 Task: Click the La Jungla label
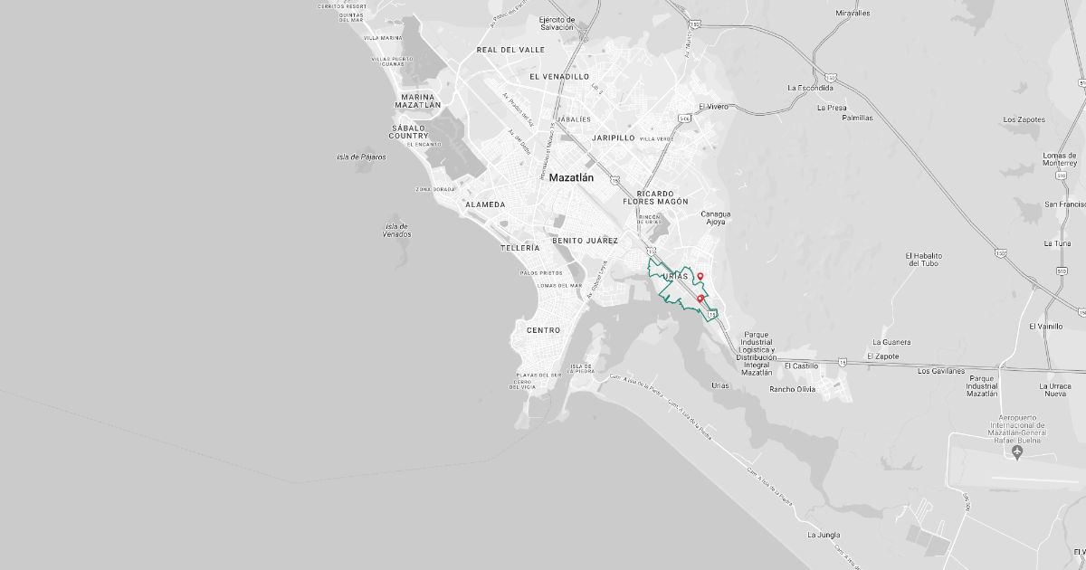[824, 535]
